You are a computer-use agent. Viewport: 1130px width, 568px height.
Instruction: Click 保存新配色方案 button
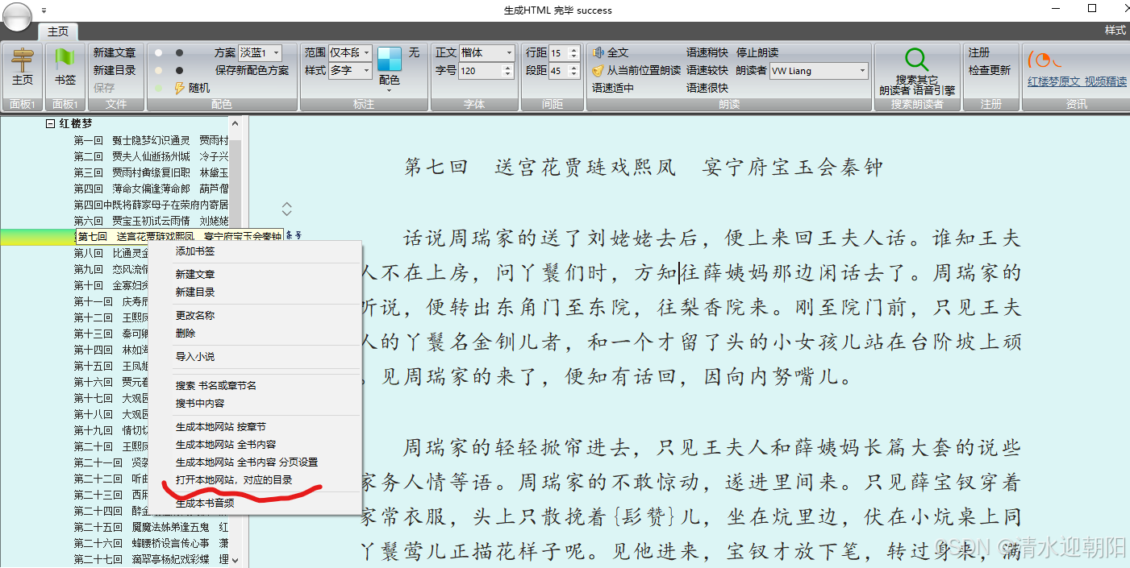(252, 70)
